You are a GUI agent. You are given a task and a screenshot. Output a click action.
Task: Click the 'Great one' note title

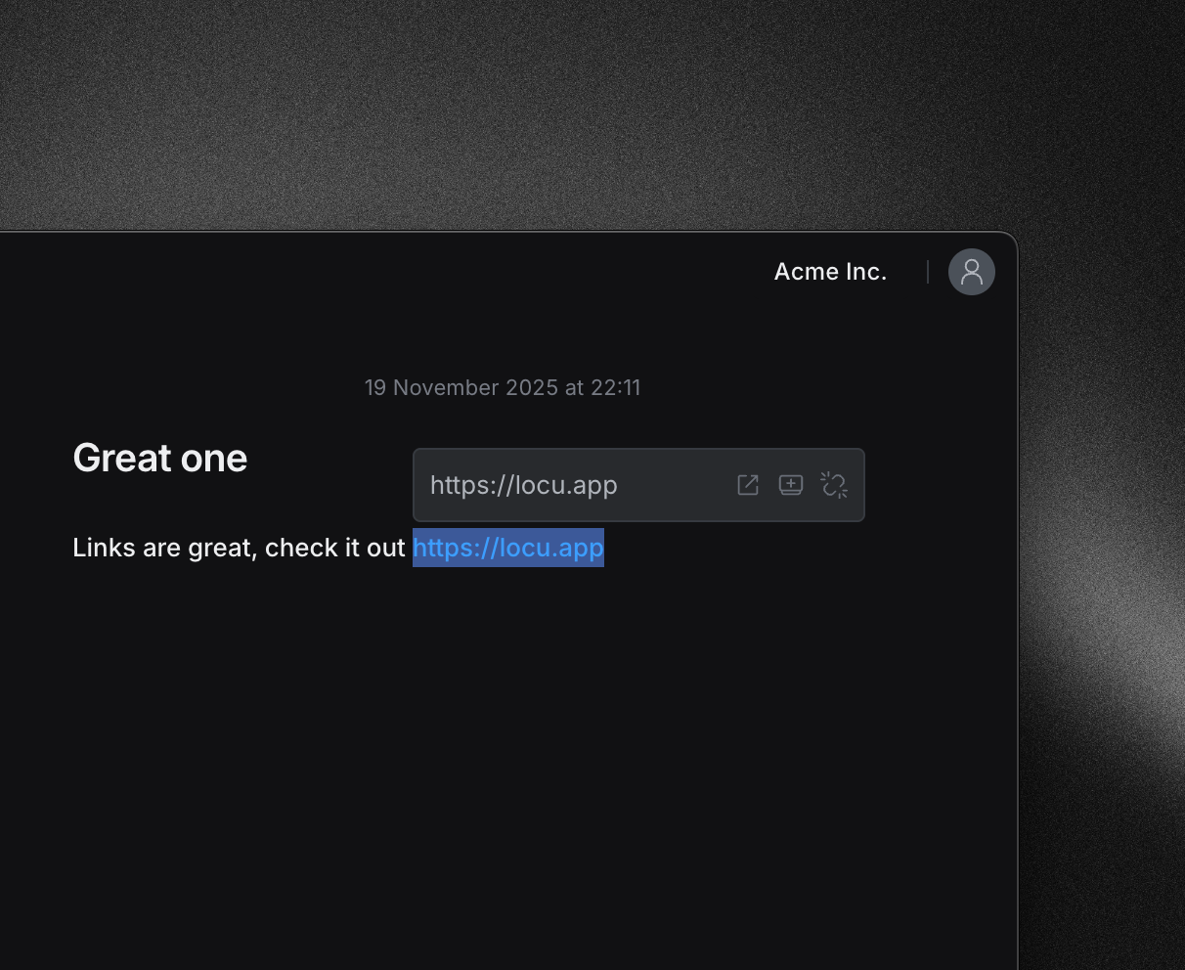coord(160,458)
